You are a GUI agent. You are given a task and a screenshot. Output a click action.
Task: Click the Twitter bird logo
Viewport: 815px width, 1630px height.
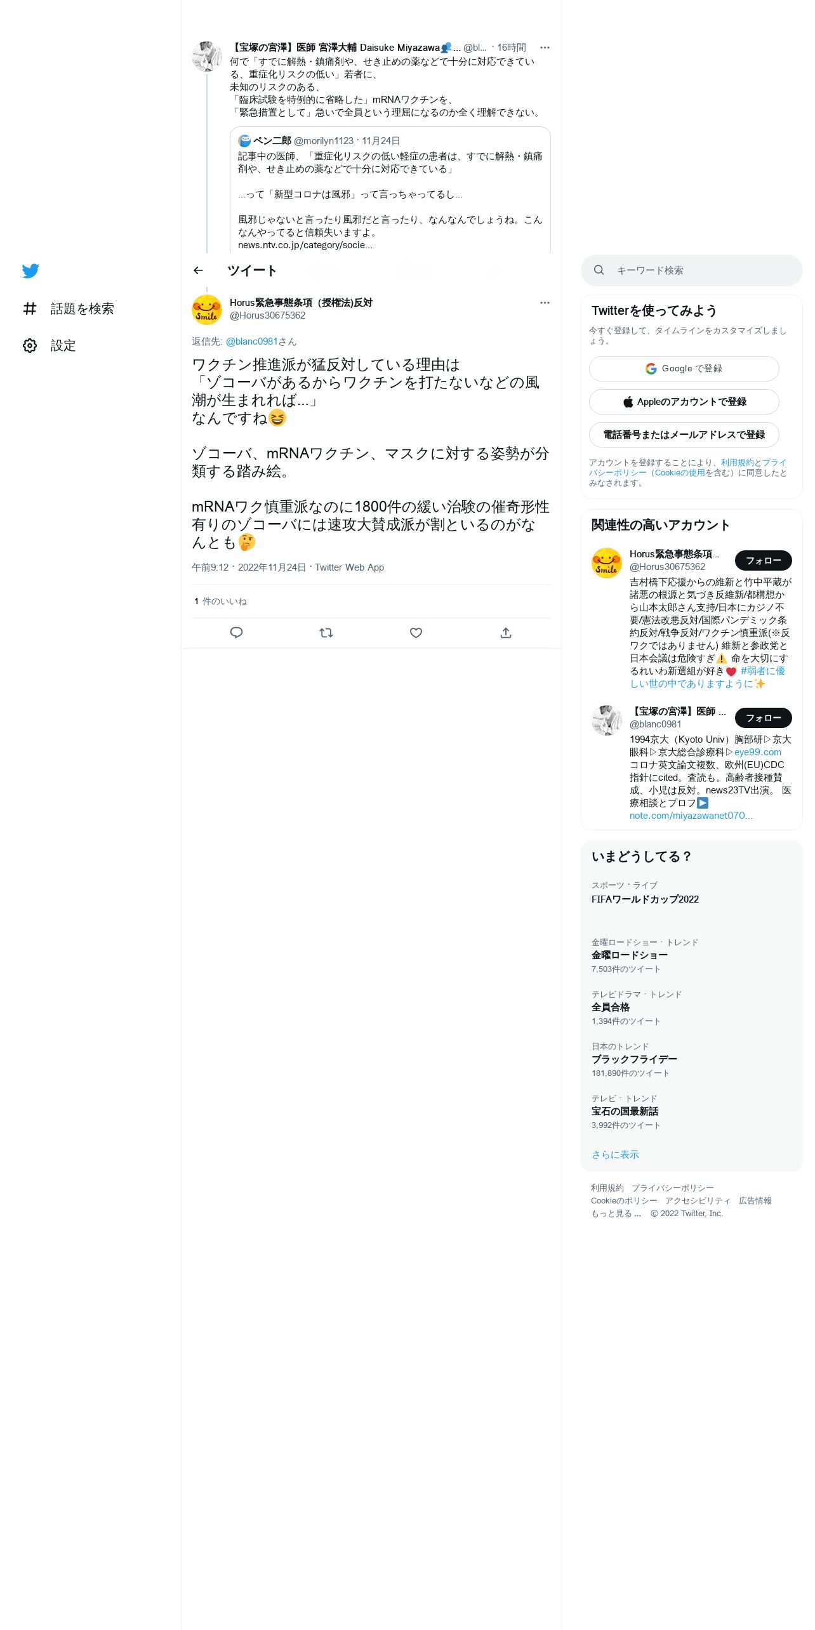point(30,271)
